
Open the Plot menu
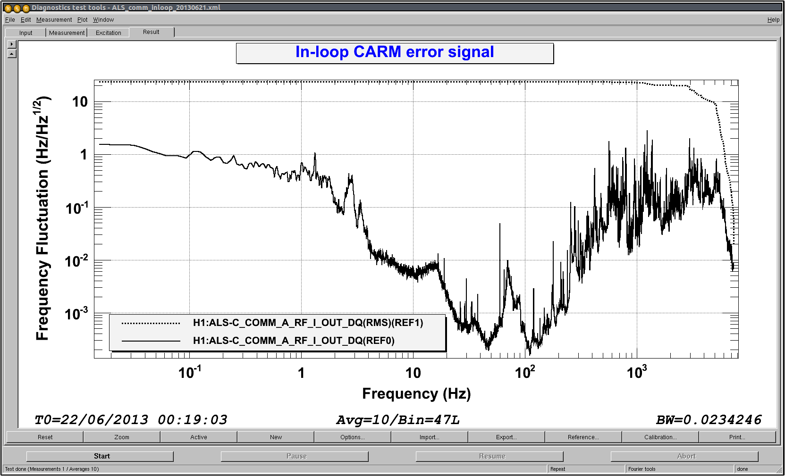point(82,20)
